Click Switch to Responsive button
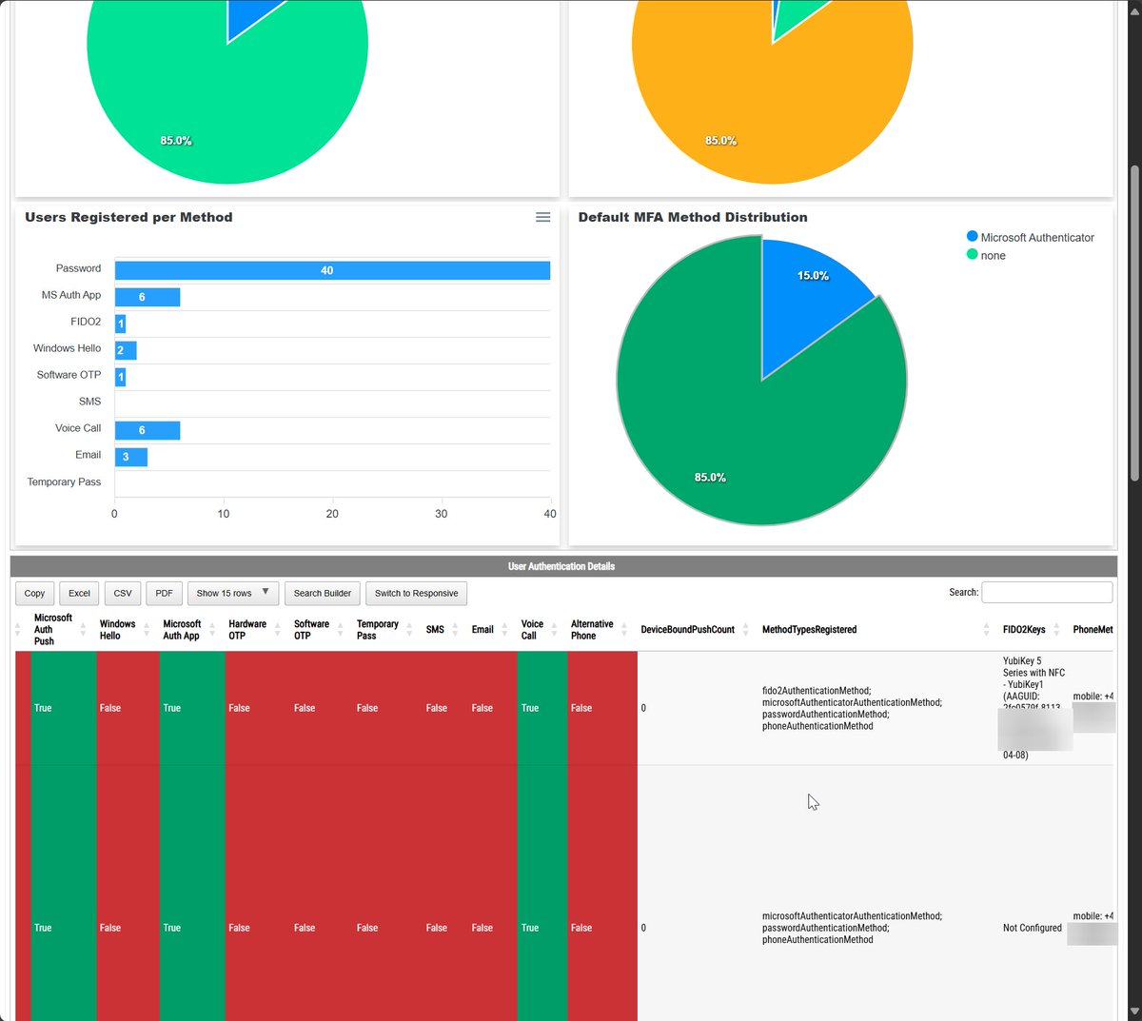Image resolution: width=1142 pixels, height=1021 pixels. [416, 593]
